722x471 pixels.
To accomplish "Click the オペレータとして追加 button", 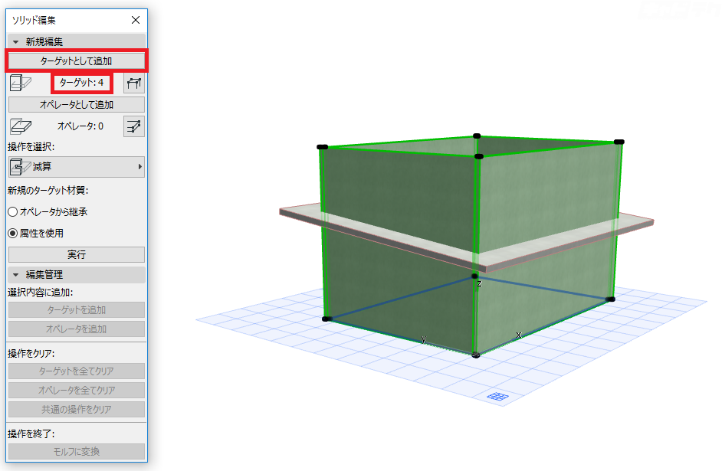I will coord(76,105).
